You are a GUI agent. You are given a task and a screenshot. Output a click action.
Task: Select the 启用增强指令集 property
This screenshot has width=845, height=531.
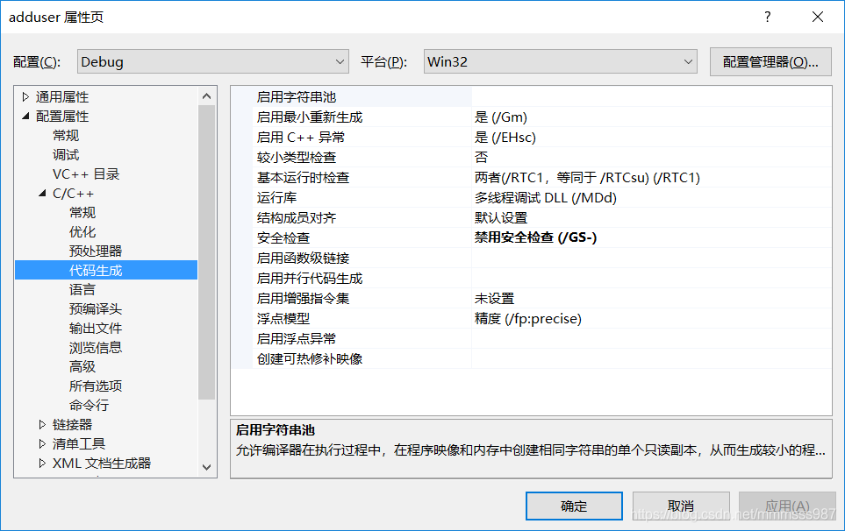[303, 299]
